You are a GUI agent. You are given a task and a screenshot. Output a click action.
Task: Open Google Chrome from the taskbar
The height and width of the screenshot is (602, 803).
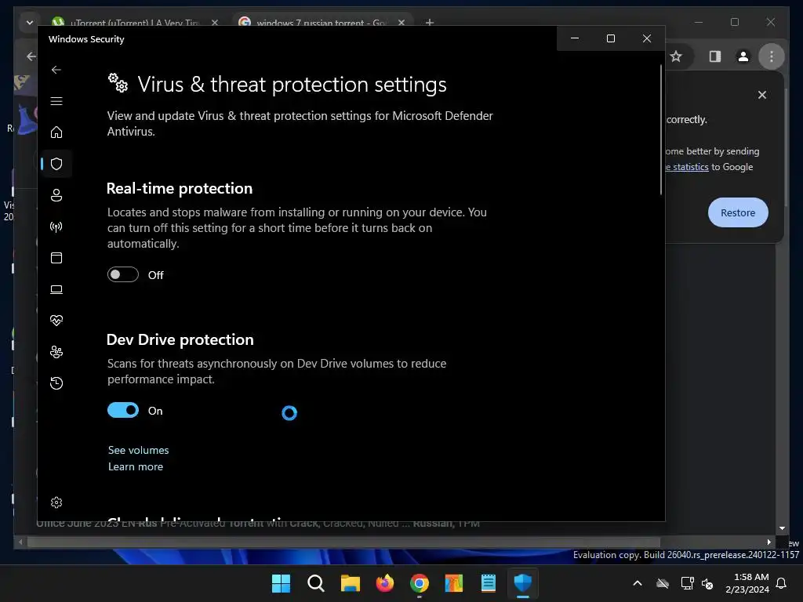tap(420, 583)
